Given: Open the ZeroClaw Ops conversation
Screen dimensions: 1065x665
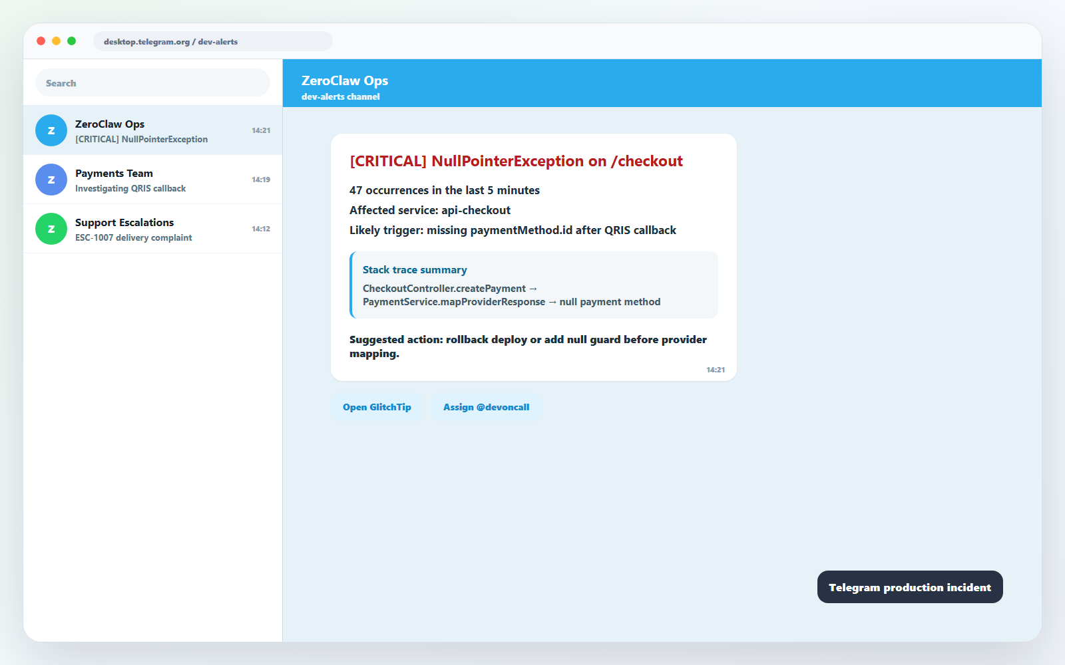Looking at the screenshot, I should 152,130.
